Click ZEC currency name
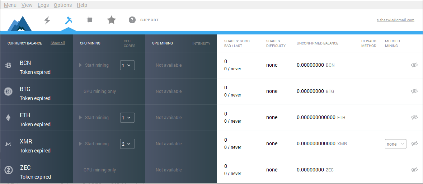Screen dimensions: 423x184 coord(25,168)
